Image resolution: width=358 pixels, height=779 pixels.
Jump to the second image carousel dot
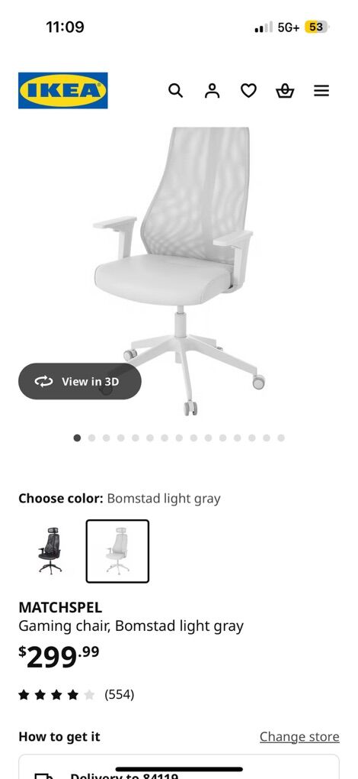click(x=91, y=438)
